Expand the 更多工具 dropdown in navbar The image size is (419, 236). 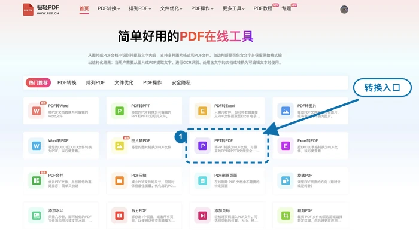[233, 8]
